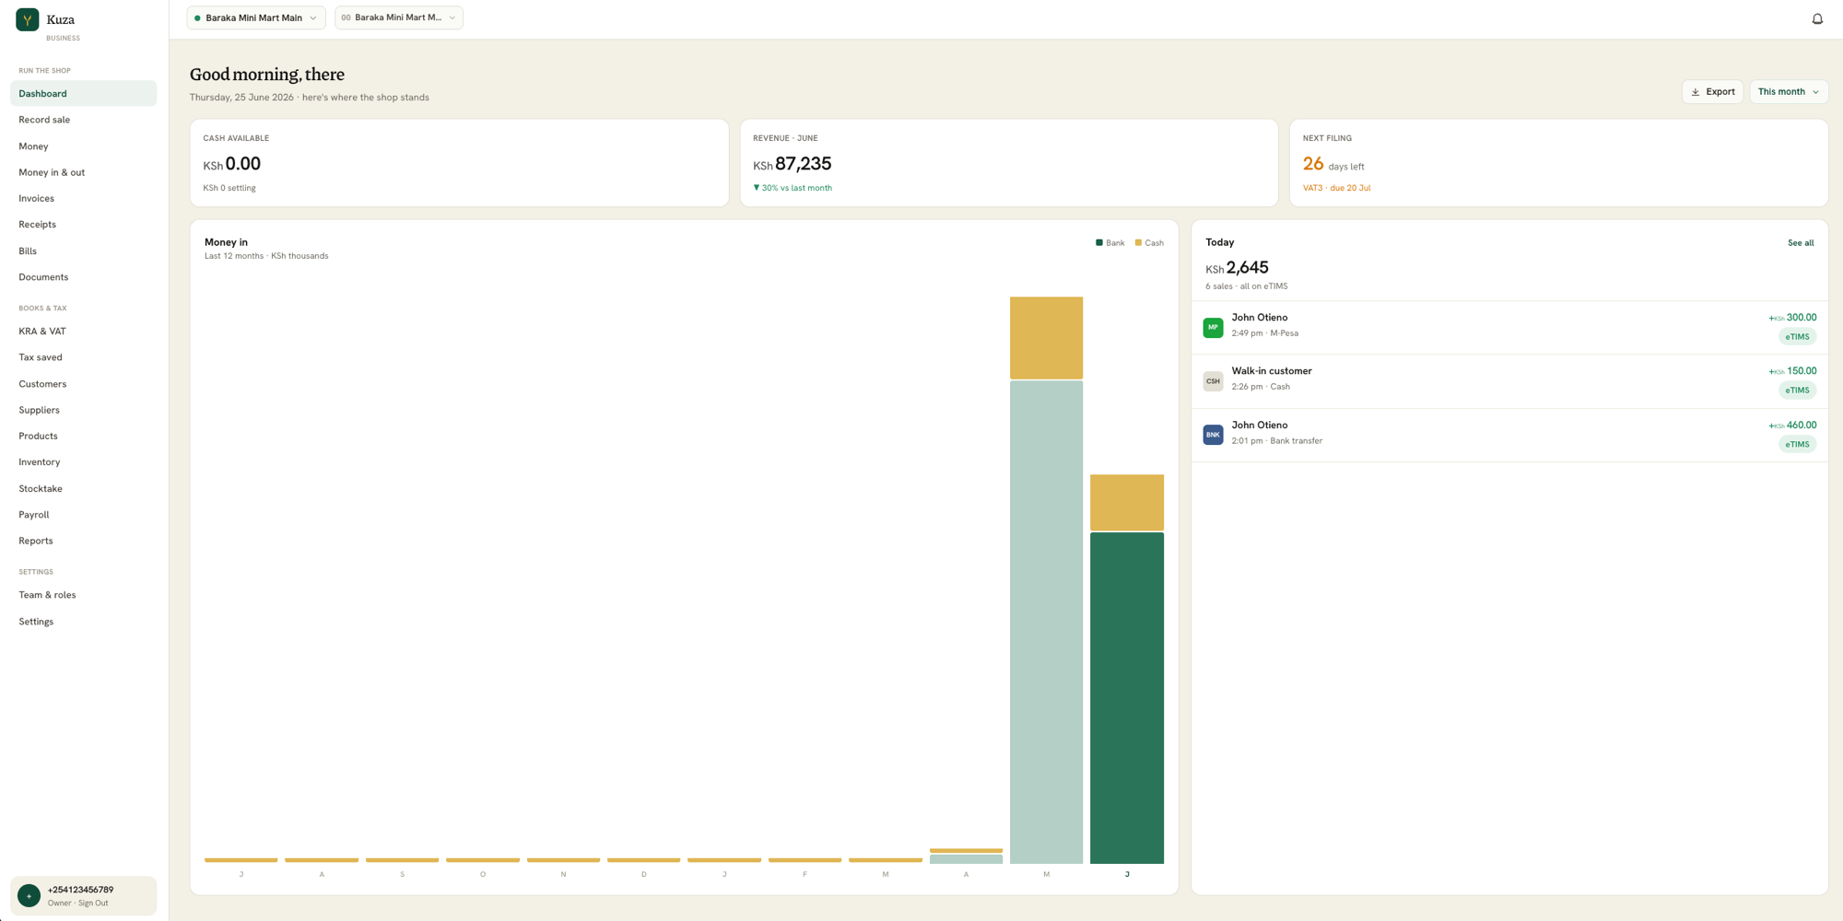
Task: Open Record sale page
Action: [83, 120]
